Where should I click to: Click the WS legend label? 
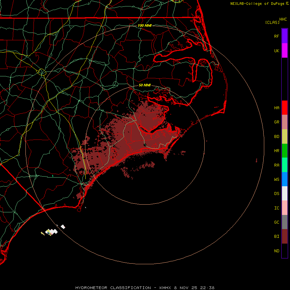276,179
